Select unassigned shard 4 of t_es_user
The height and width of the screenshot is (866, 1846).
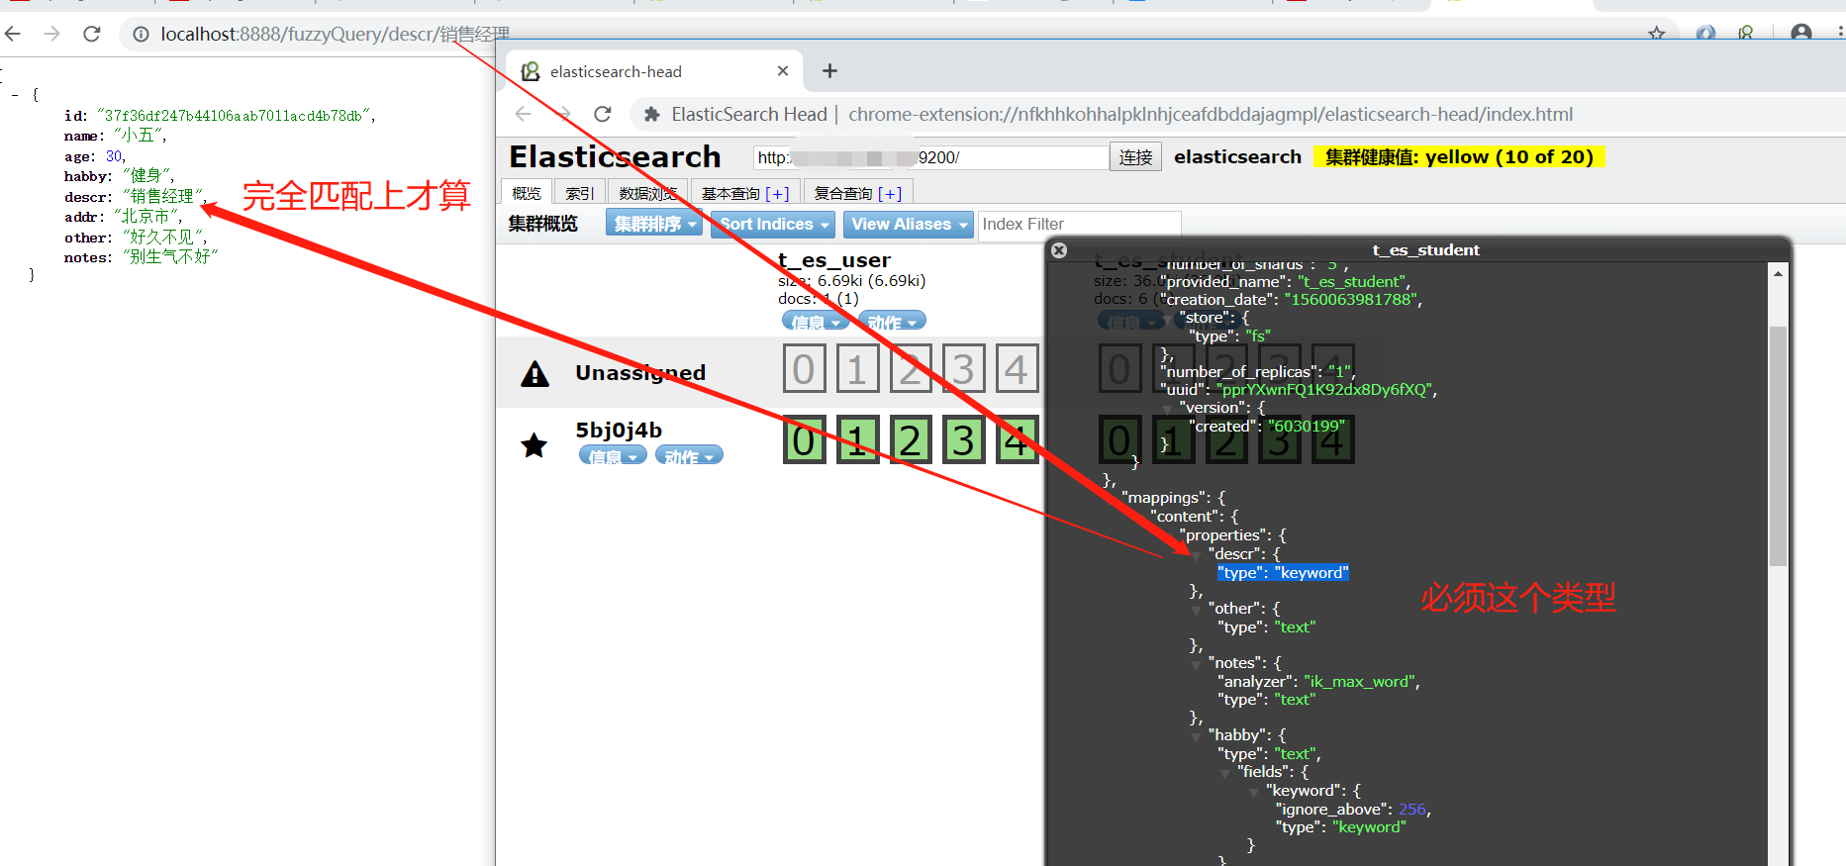[1017, 369]
